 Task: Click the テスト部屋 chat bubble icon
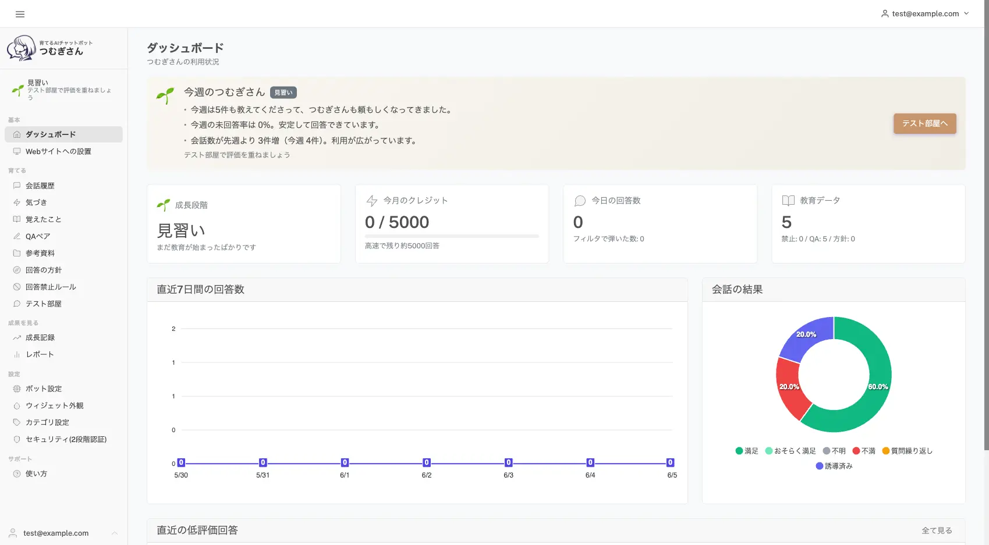[17, 304]
